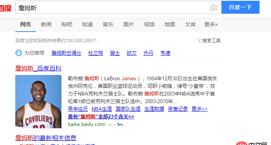Expand the green arrow next to baike.baidu.com
The height and width of the screenshot is (145, 271).
point(110,124)
